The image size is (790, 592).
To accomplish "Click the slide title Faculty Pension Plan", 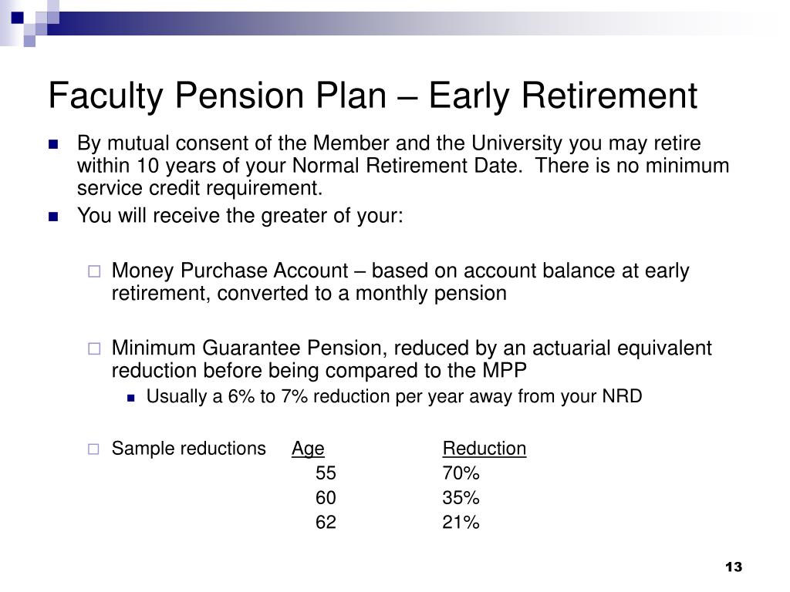I will [x=373, y=96].
